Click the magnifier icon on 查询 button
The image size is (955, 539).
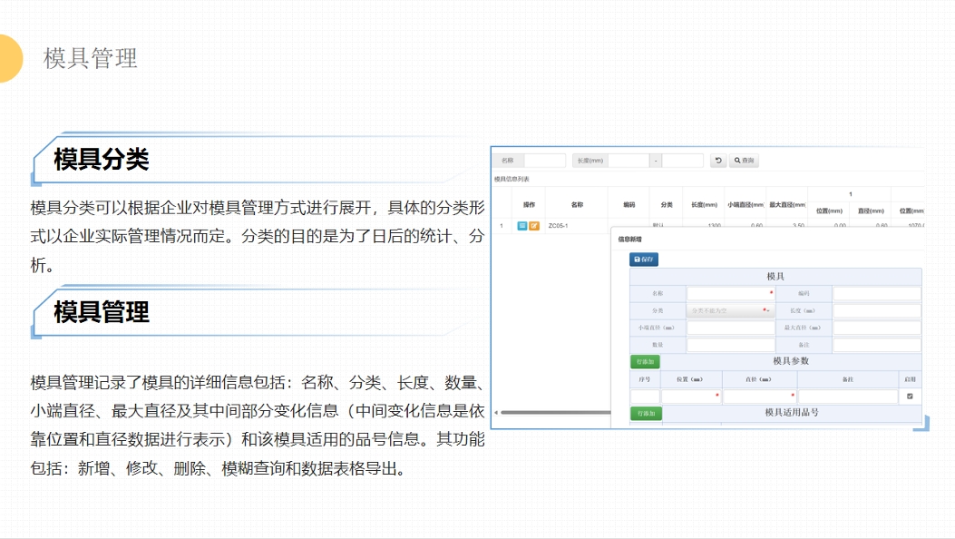736,160
